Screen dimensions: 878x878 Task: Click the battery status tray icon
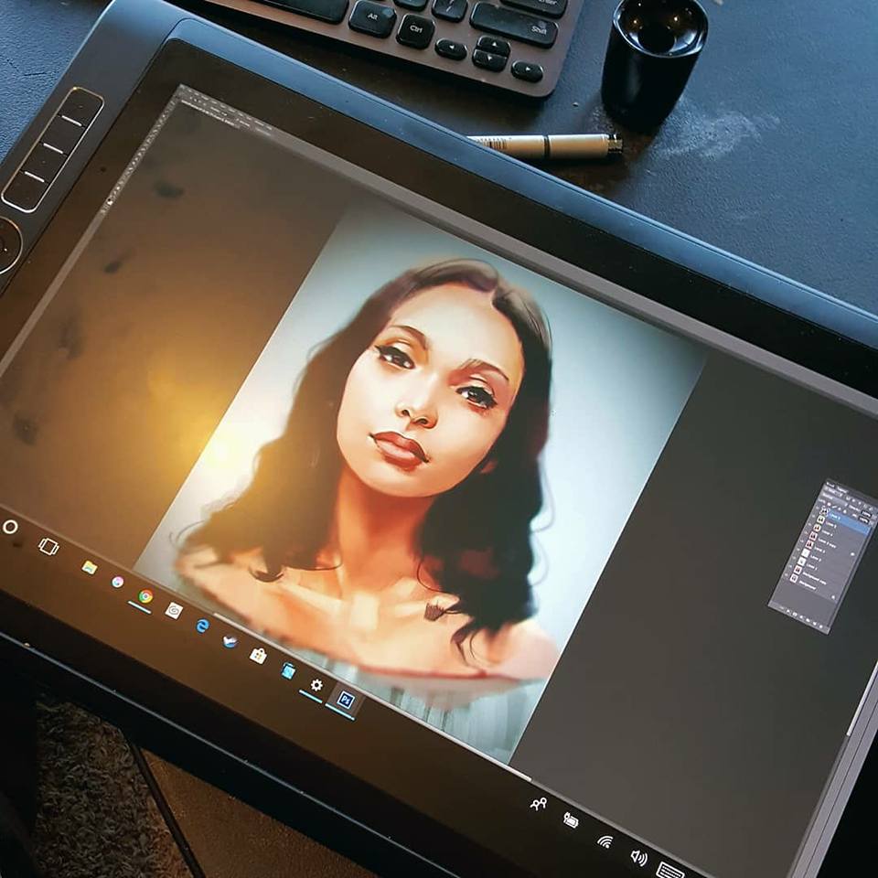571,821
